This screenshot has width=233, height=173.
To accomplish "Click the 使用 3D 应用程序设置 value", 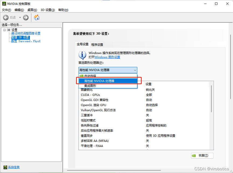I will [161, 136].
